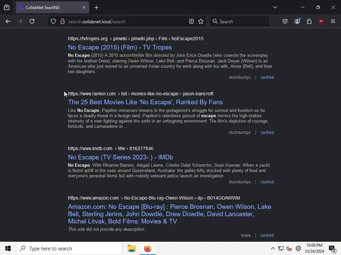Open The 25 Best Movies Like 'No Escape' result
This screenshot has height=255, width=341.
[x=145, y=102]
